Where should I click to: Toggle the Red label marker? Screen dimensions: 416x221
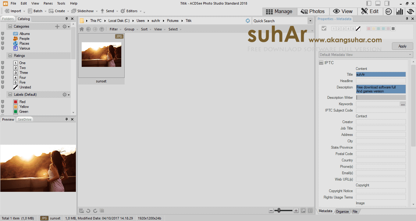[x=2, y=102]
